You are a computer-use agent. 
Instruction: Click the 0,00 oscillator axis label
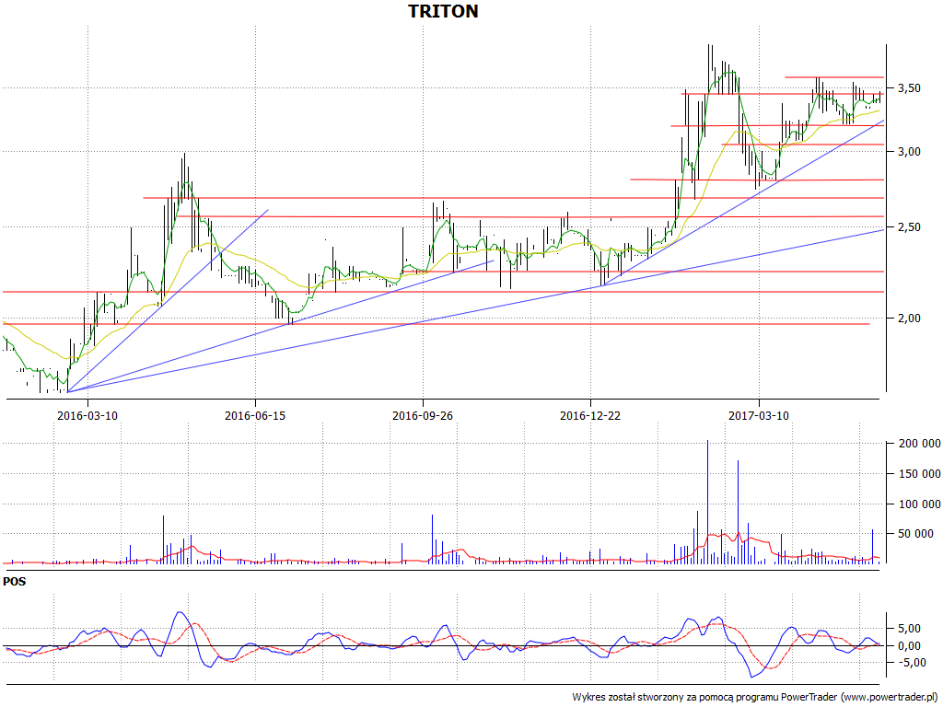tap(909, 646)
